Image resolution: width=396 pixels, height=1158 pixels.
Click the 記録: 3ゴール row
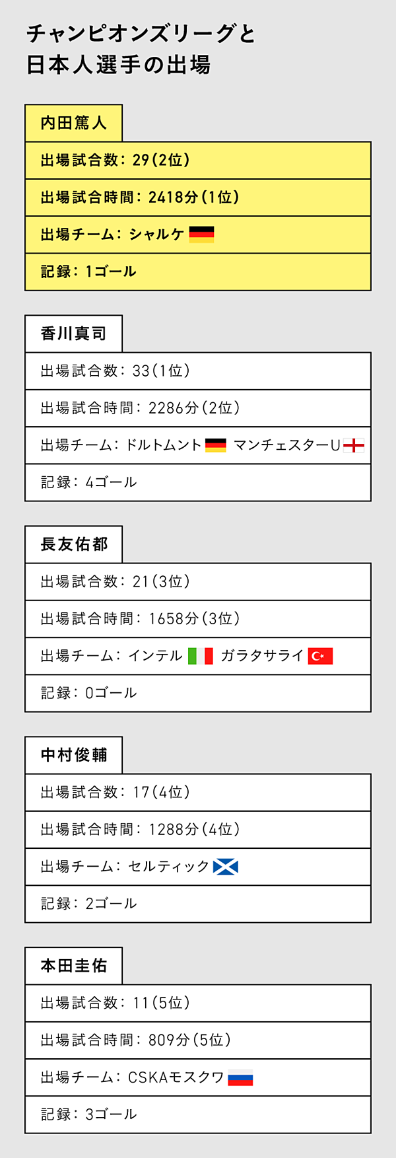pyautogui.click(x=198, y=1114)
